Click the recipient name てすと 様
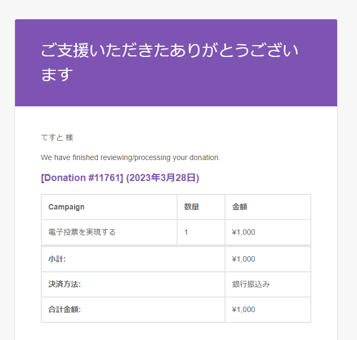357x340 pixels. click(x=57, y=138)
